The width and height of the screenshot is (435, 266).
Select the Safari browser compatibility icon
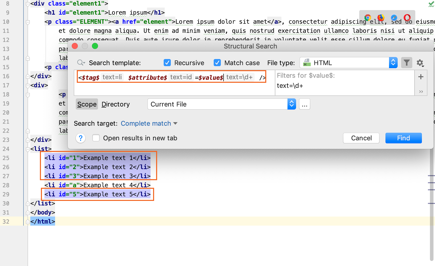[x=394, y=18]
